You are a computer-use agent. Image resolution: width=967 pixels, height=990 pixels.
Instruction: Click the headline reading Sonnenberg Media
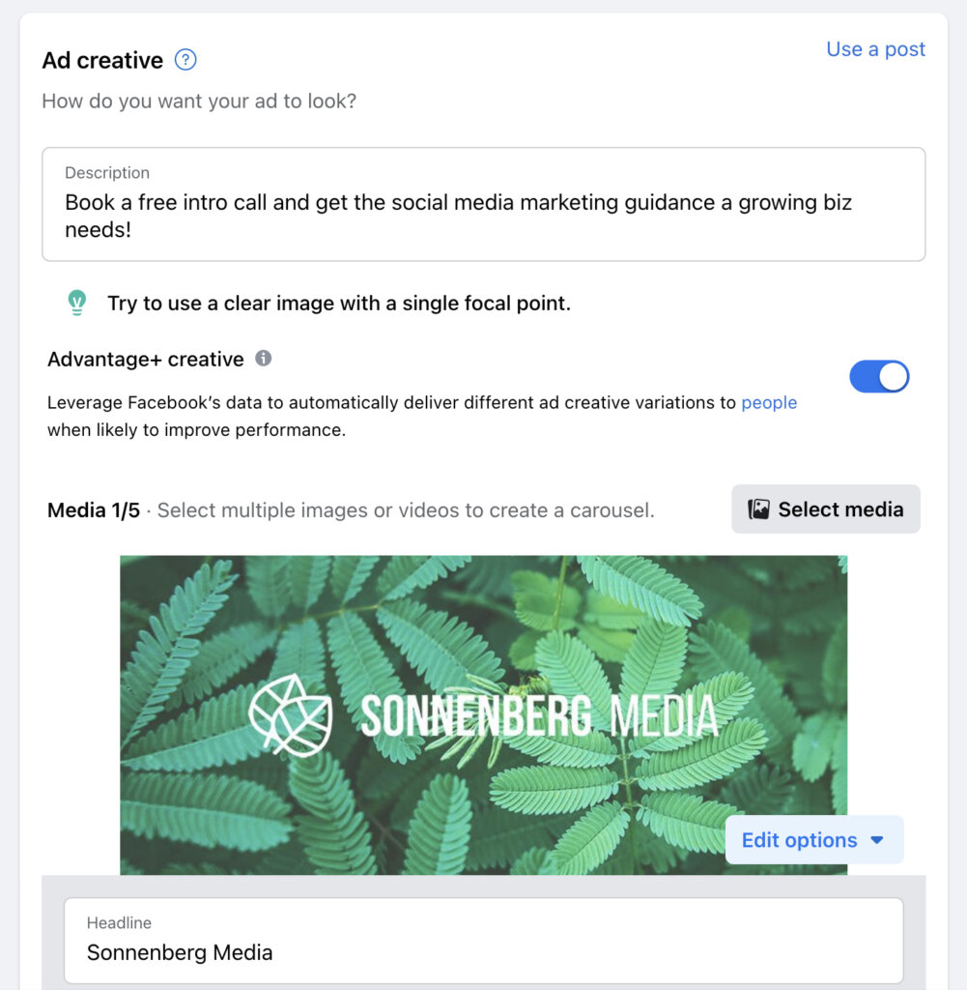(x=180, y=952)
